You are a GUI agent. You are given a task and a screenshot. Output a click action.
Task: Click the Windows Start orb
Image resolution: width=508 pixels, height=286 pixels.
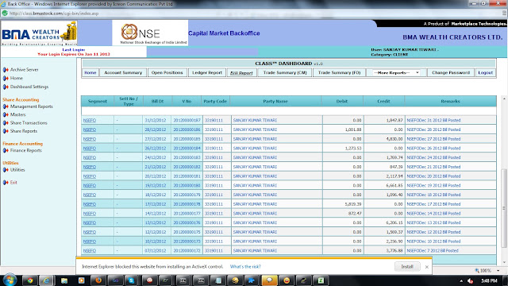[10, 280]
